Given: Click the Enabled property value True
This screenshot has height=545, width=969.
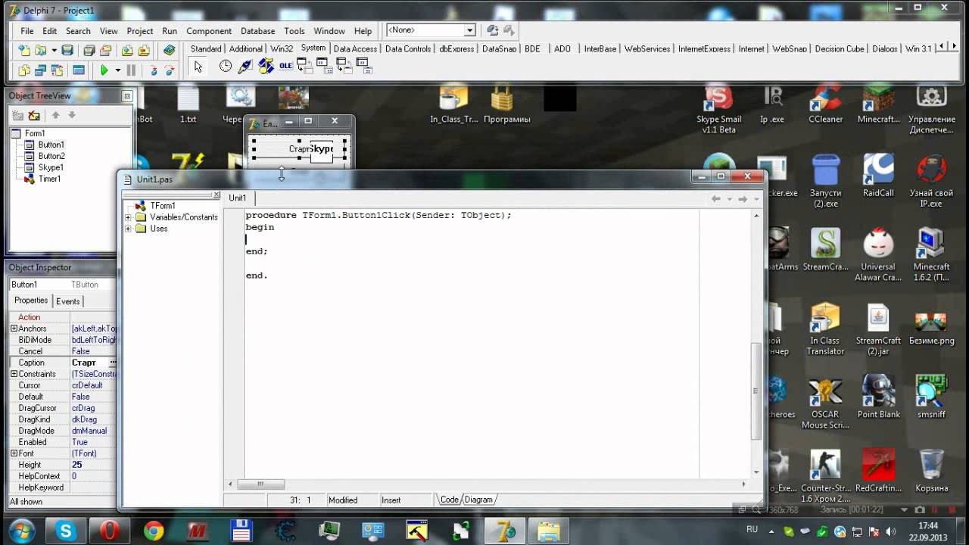Looking at the screenshot, I should (93, 442).
